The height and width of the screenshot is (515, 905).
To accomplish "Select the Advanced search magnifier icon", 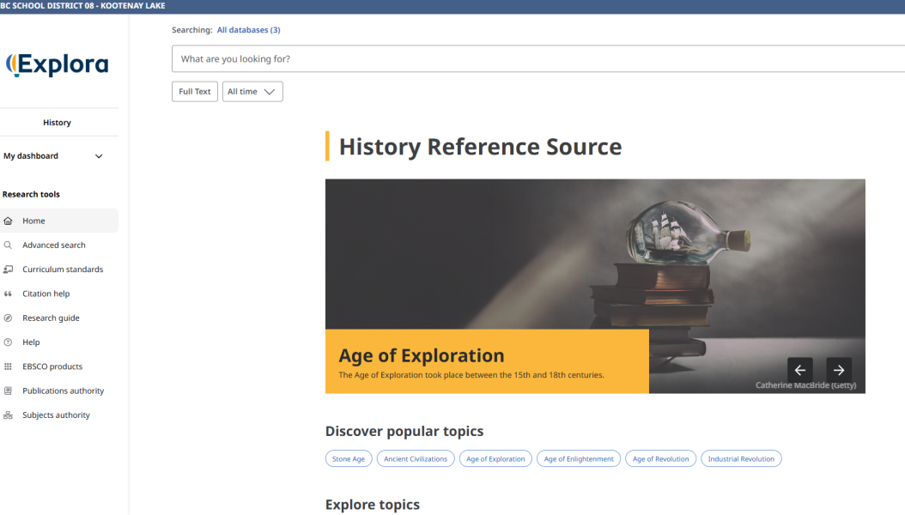I will (x=7, y=245).
